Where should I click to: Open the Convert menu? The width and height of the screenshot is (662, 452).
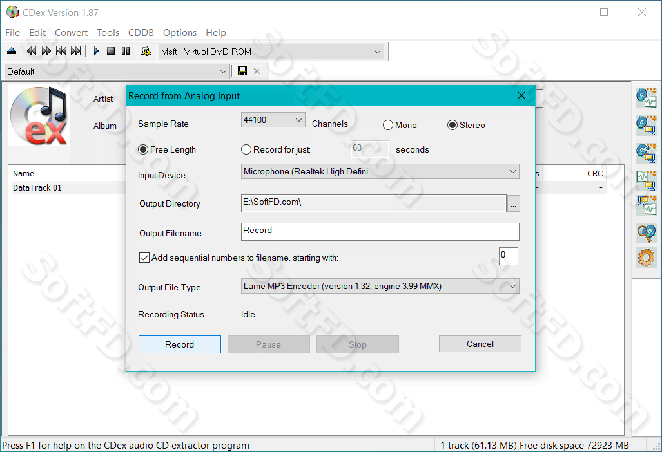click(71, 32)
